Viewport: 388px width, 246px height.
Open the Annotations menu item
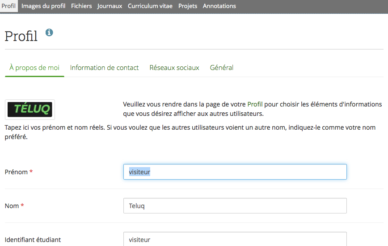(x=219, y=6)
